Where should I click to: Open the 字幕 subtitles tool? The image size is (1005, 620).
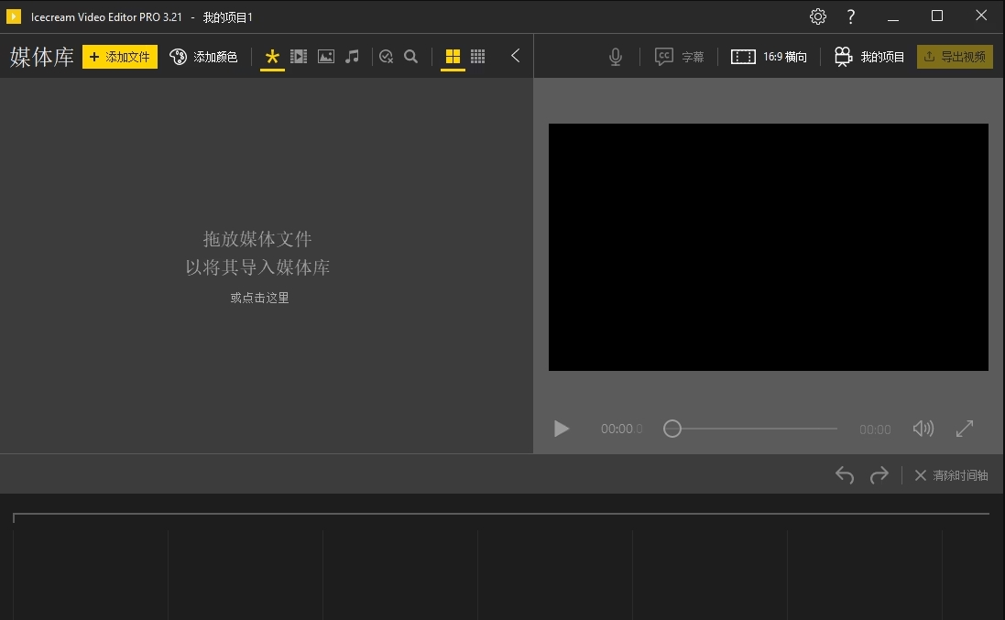pyautogui.click(x=679, y=57)
